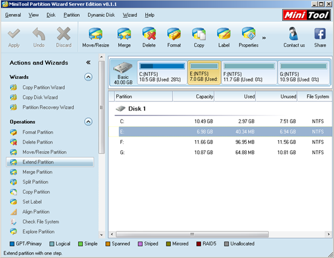Click the Copy toolbar icon
The width and height of the screenshot is (334, 258).
[199, 34]
